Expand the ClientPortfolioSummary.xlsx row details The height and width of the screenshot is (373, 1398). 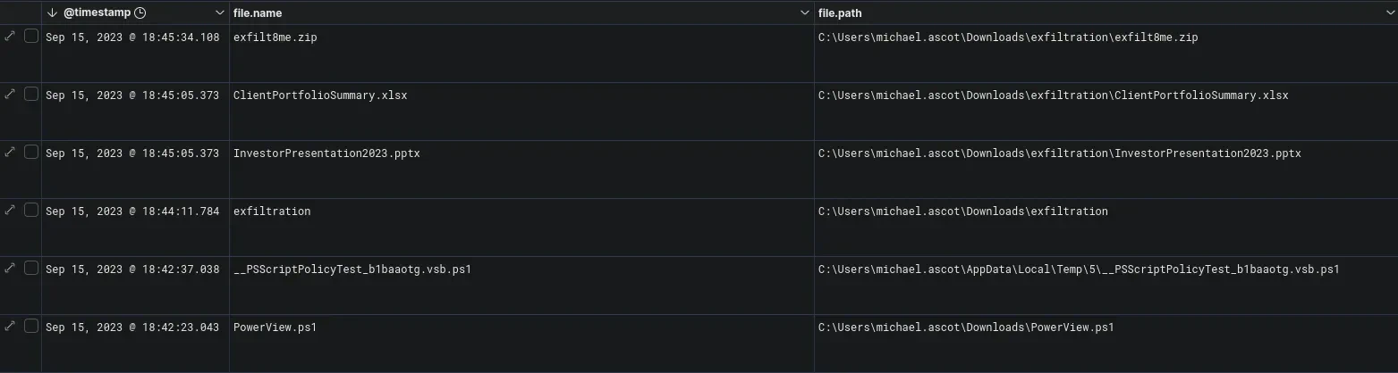tap(10, 95)
